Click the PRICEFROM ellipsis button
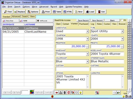The height and width of the screenshot is (99, 133). tap(87, 46)
